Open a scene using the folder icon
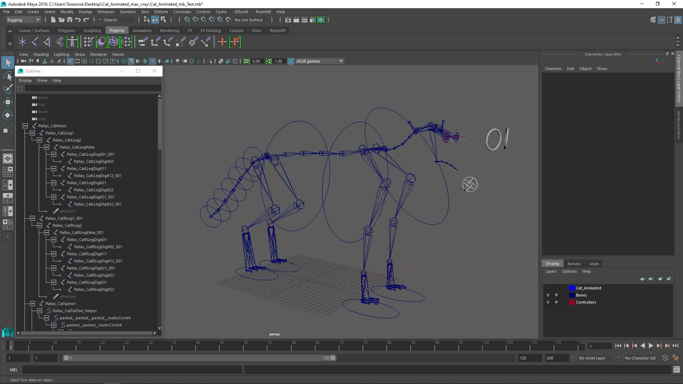Viewport: 683px width, 384px height. coord(62,20)
